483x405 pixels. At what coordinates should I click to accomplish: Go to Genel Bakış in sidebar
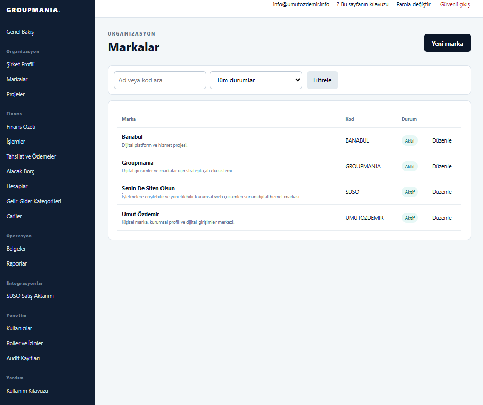point(21,32)
